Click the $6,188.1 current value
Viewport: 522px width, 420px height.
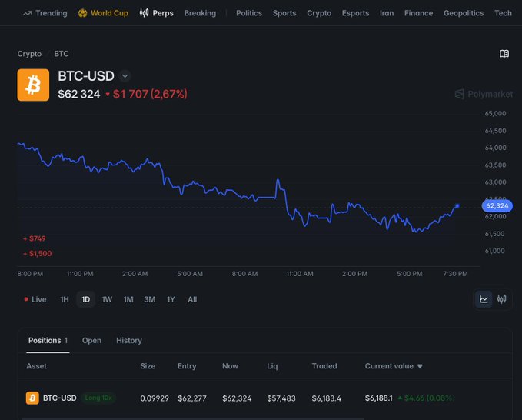coord(378,398)
